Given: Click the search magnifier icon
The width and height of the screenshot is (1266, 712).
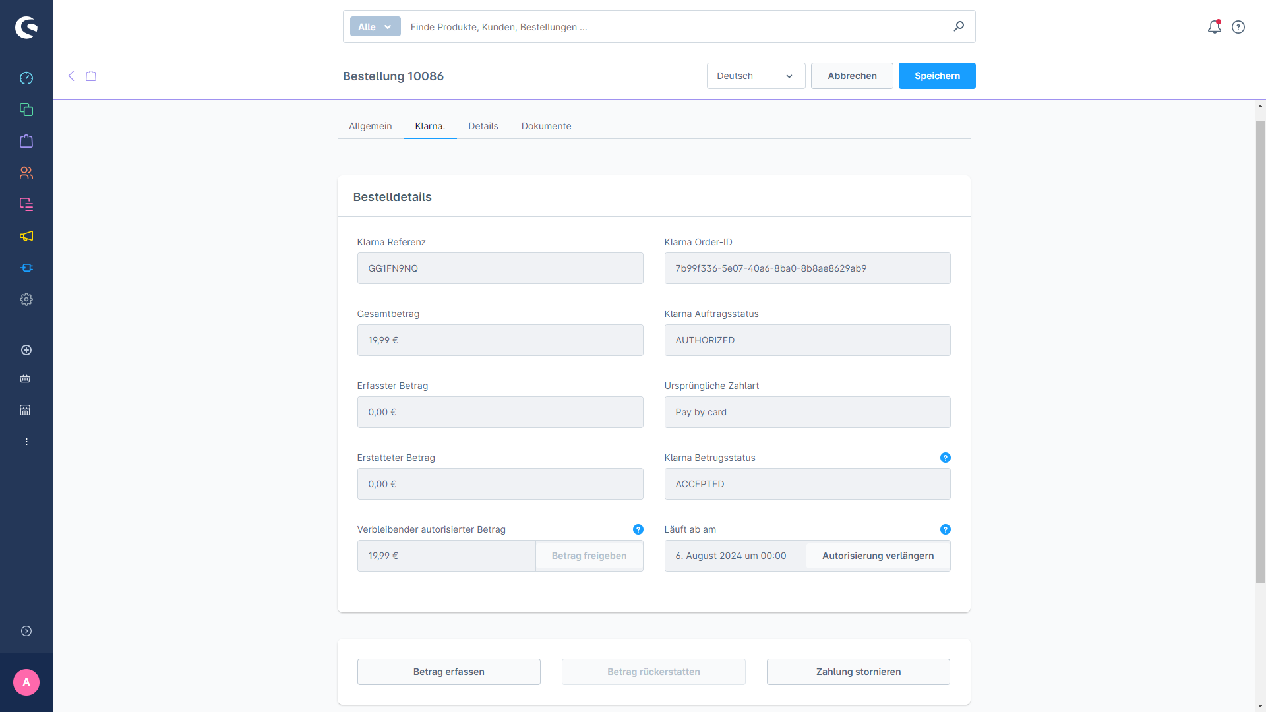Looking at the screenshot, I should point(959,26).
